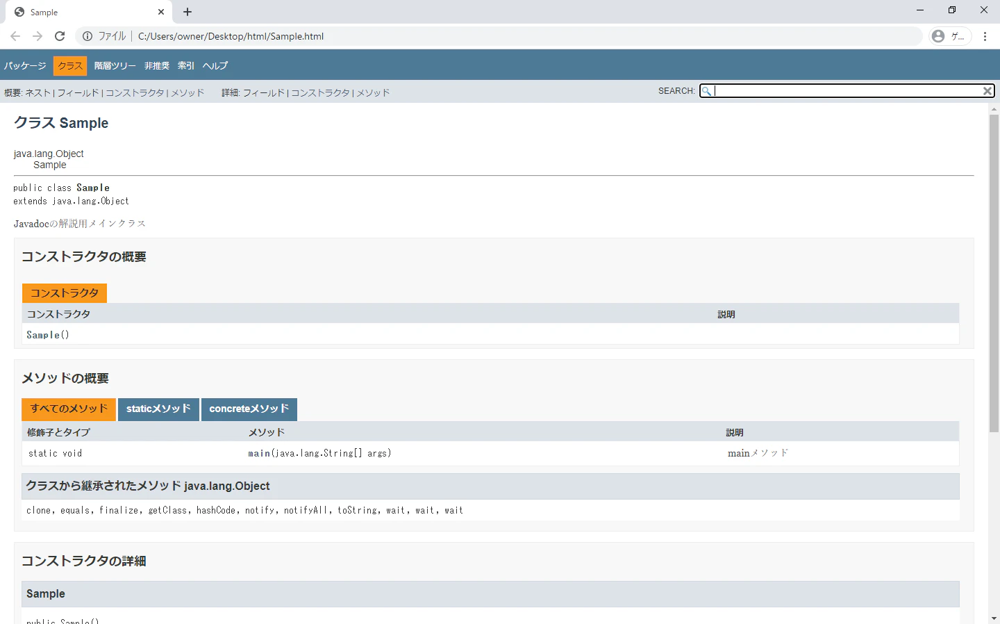
Task: Close the Sample browser tab
Action: pos(161,12)
